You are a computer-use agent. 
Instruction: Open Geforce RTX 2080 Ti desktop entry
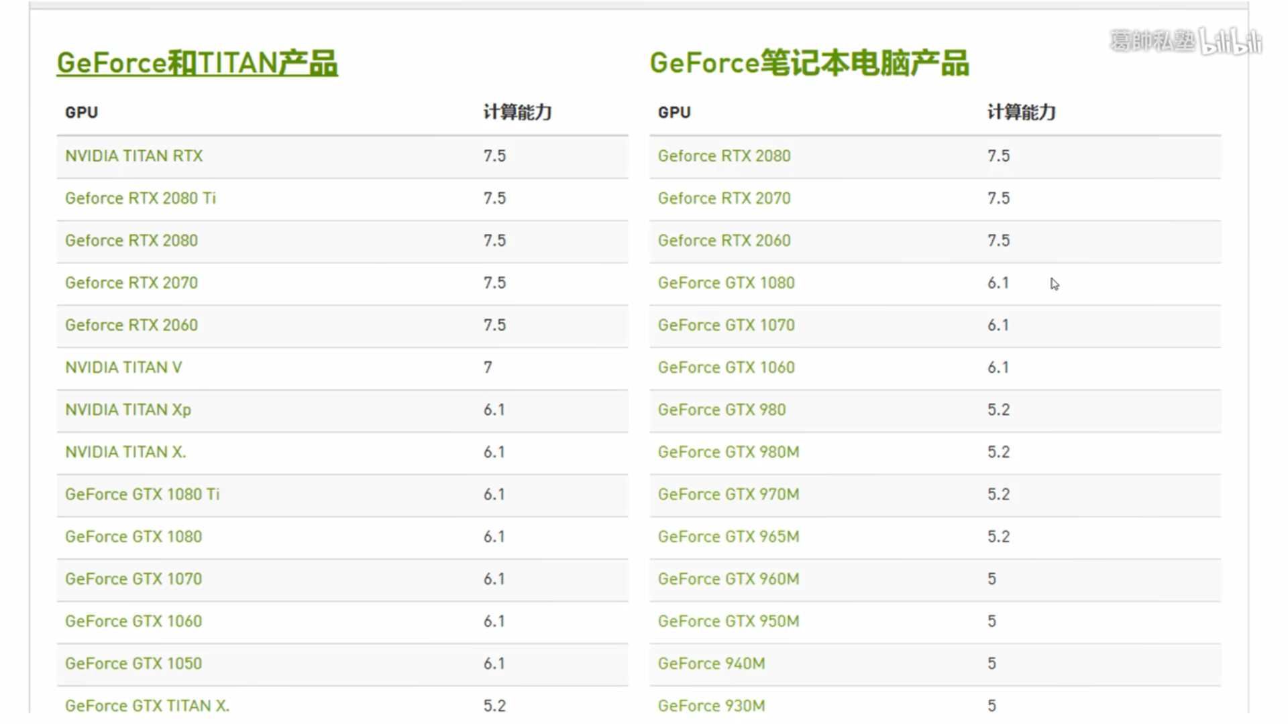coord(140,198)
